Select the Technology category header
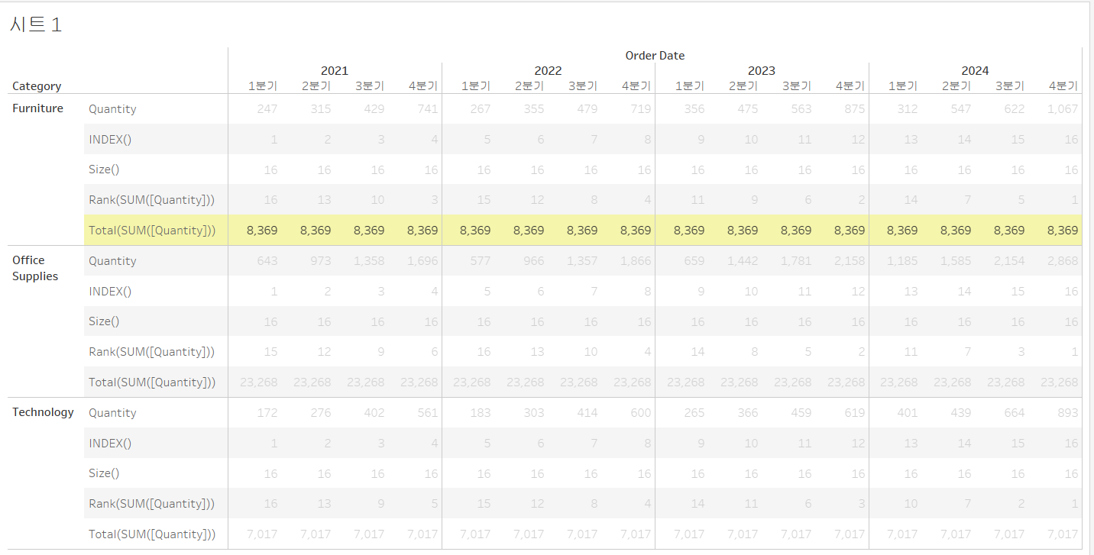1094x555 pixels. pos(43,412)
